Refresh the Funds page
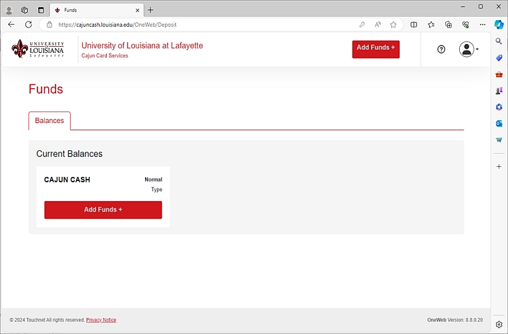Viewport: 508px width, 334px height. point(29,25)
